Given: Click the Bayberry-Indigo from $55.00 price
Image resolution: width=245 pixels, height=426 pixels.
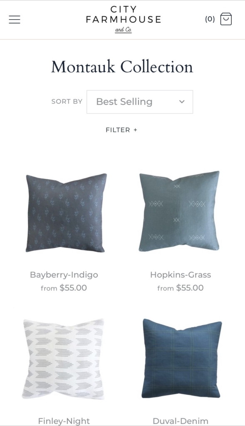Looking at the screenshot, I should [64, 288].
